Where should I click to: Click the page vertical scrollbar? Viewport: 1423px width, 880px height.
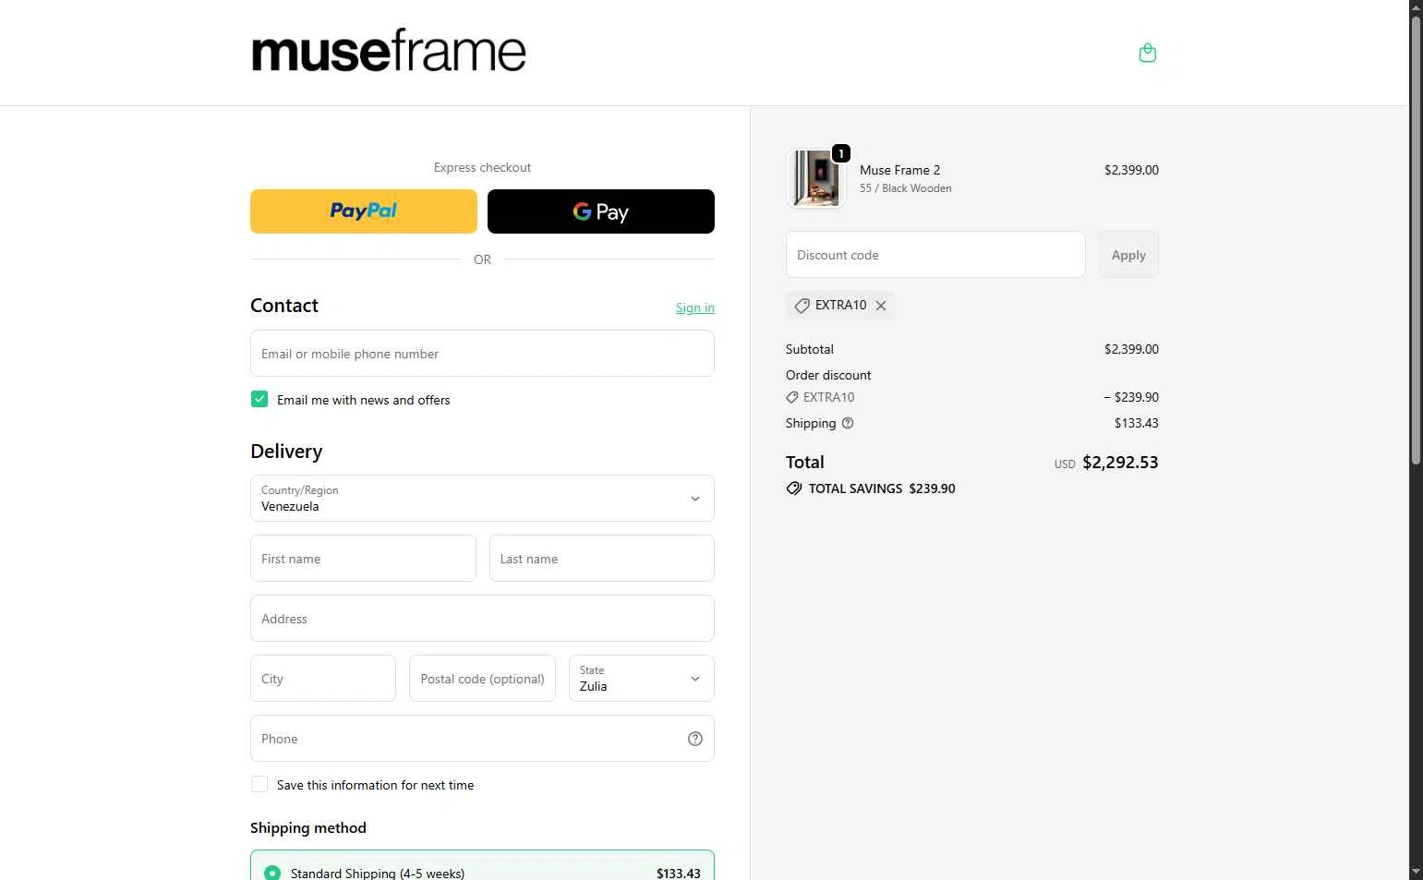pyautogui.click(x=1416, y=240)
